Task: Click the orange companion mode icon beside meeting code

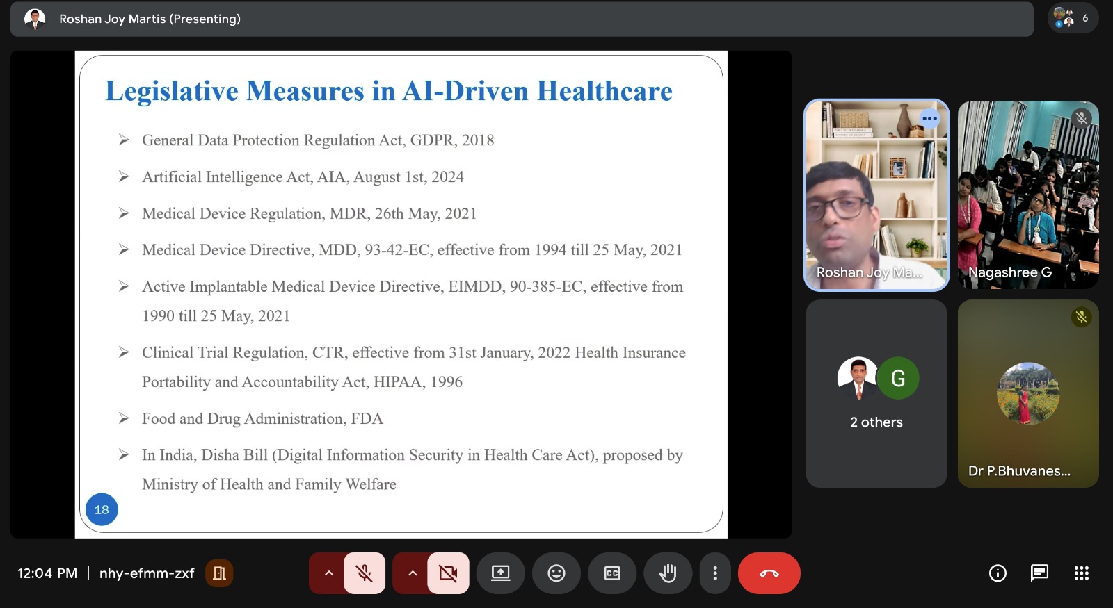Action: tap(219, 573)
